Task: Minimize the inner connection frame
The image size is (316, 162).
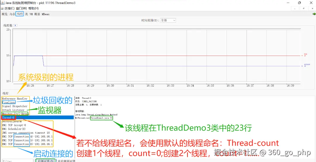Action: pos(295,8)
